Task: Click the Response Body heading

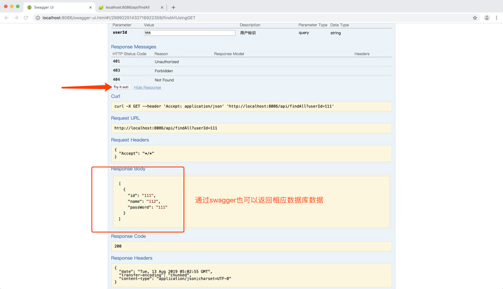Action: pos(128,168)
